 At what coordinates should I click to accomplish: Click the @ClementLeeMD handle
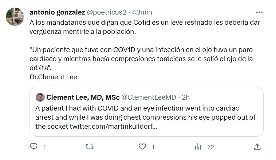[x=148, y=97]
